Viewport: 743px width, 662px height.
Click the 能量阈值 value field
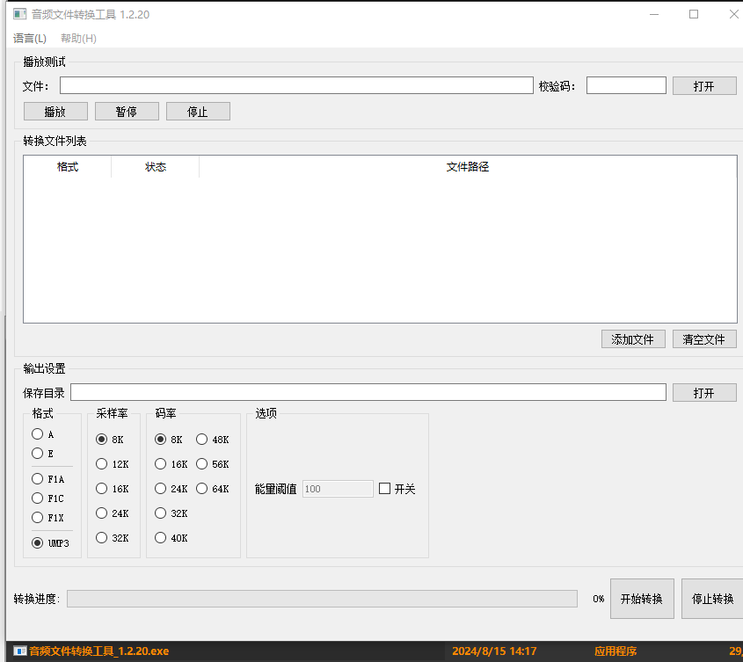coord(338,489)
